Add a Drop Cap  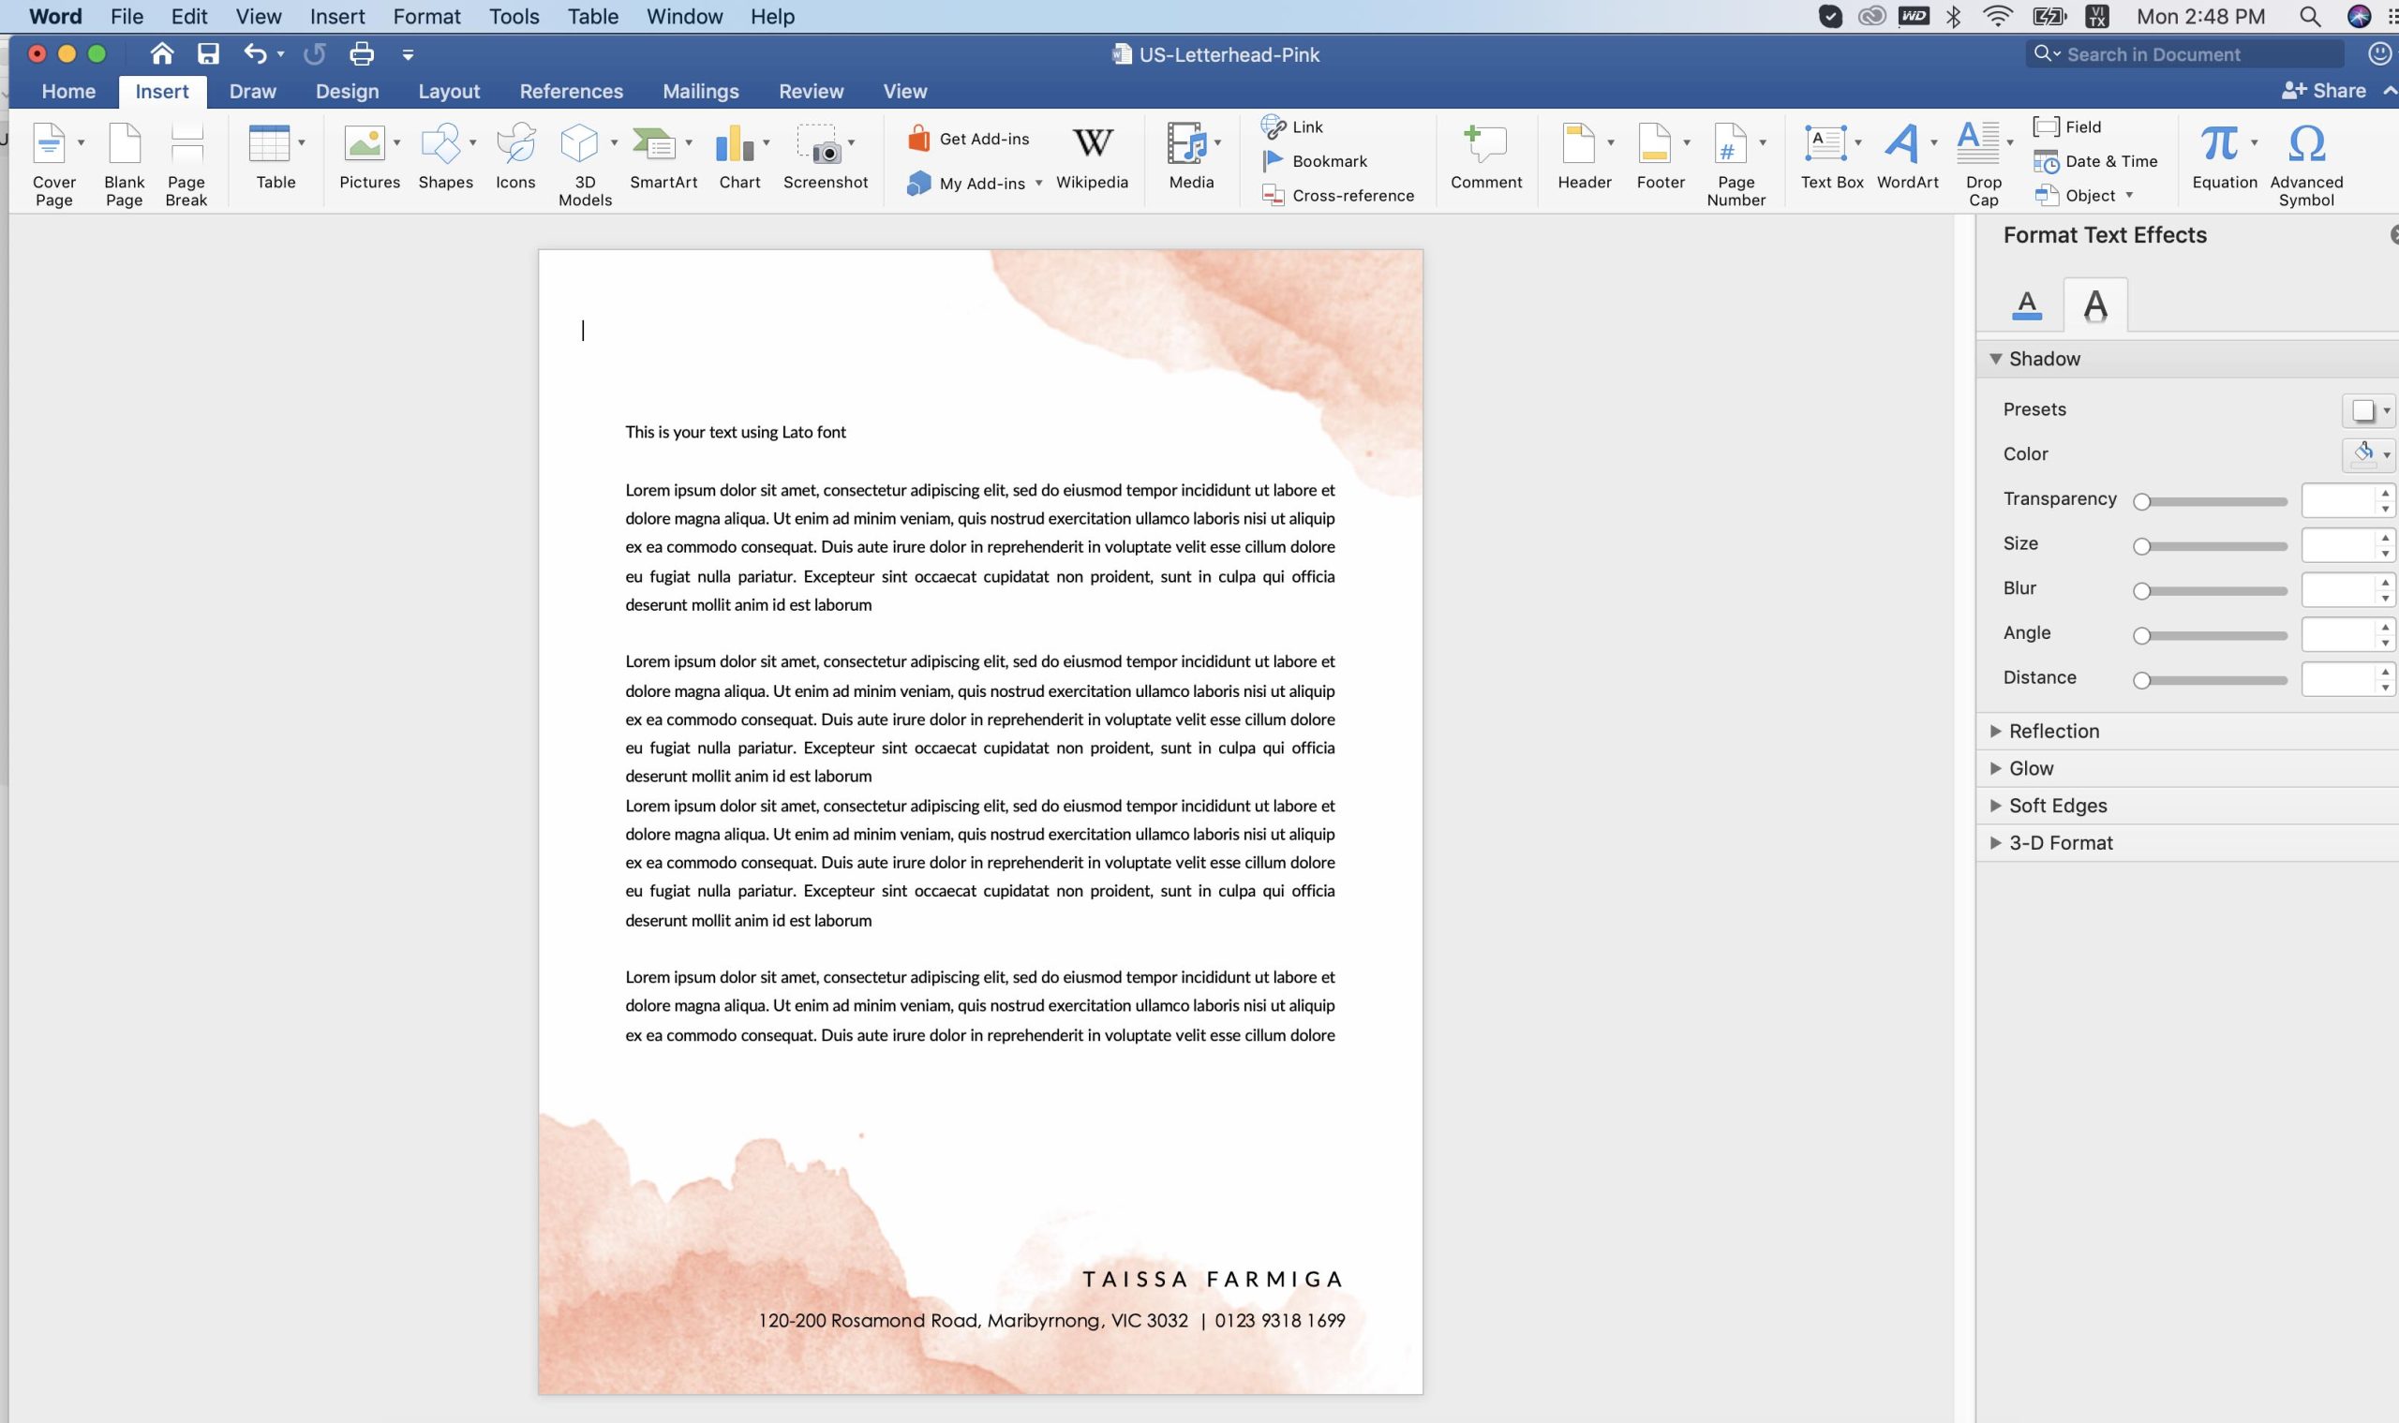1983,165
